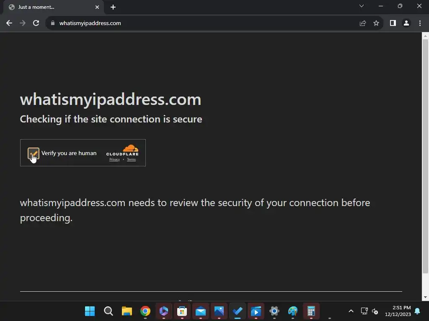The height and width of the screenshot is (321, 429).
Task: Open File Explorer from taskbar
Action: tap(127, 311)
